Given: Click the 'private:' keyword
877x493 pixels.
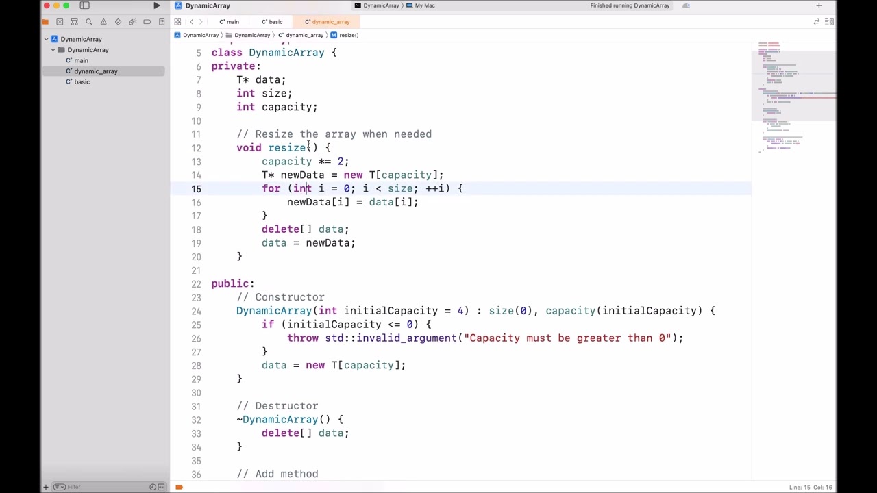Looking at the screenshot, I should click(236, 66).
